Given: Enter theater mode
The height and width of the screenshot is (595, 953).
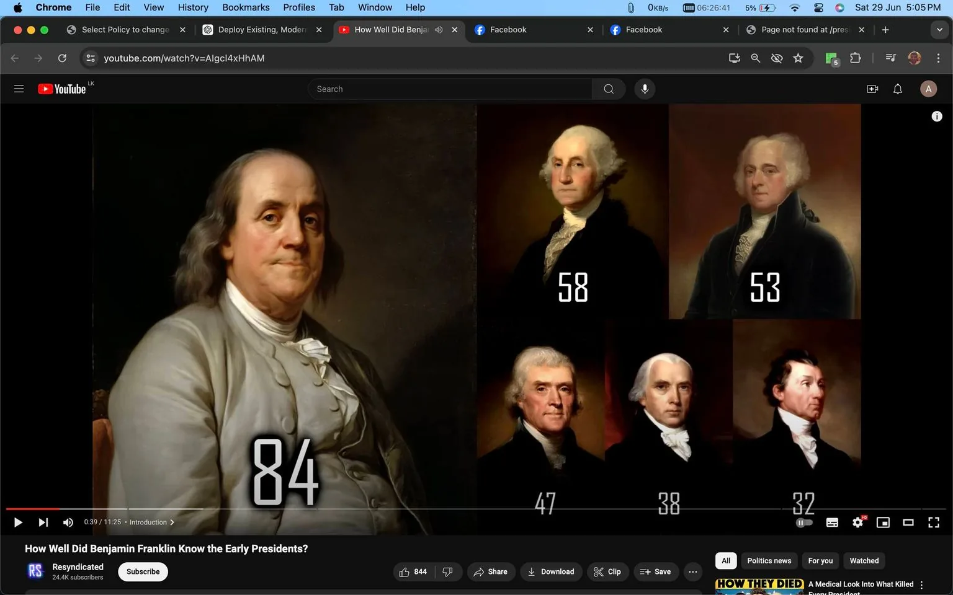Looking at the screenshot, I should click(x=908, y=522).
